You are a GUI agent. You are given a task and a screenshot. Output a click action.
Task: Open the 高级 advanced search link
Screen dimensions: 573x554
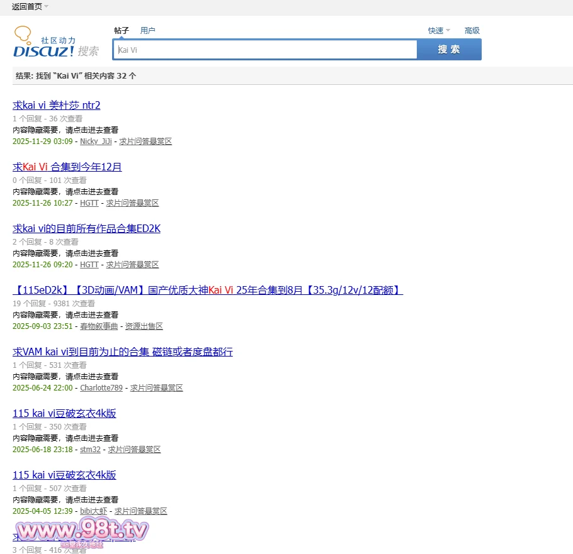(x=472, y=31)
